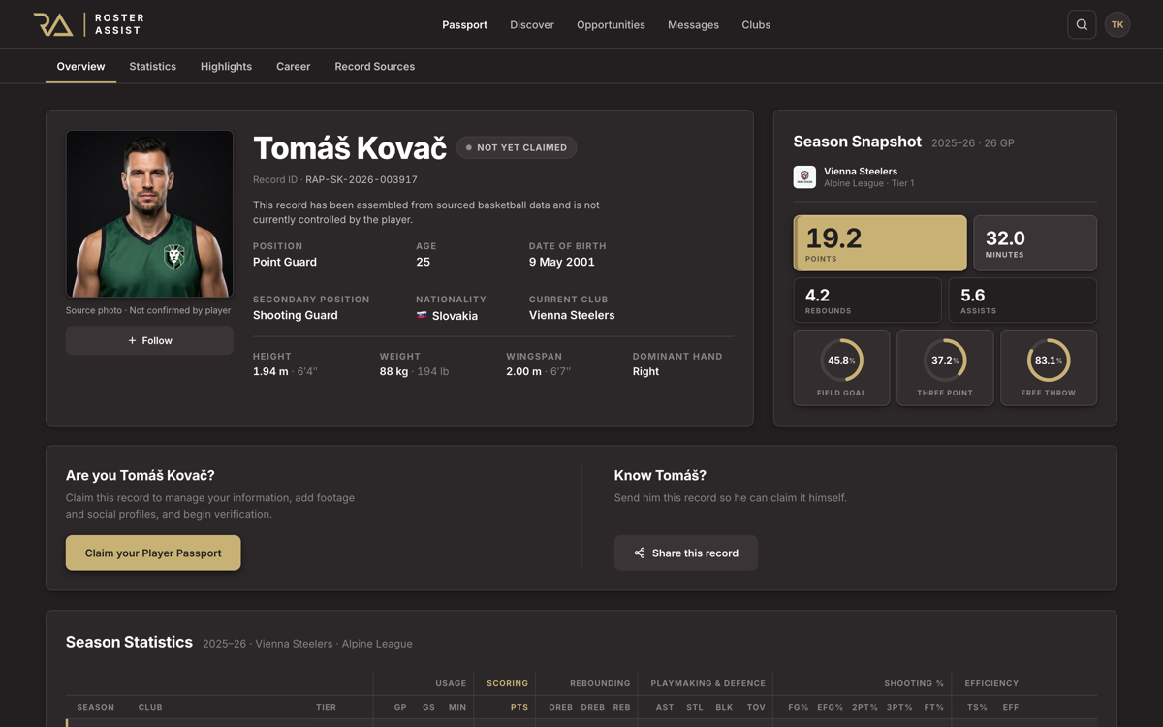Open Messages in top navigation
This screenshot has height=727, width=1163.
click(x=693, y=24)
